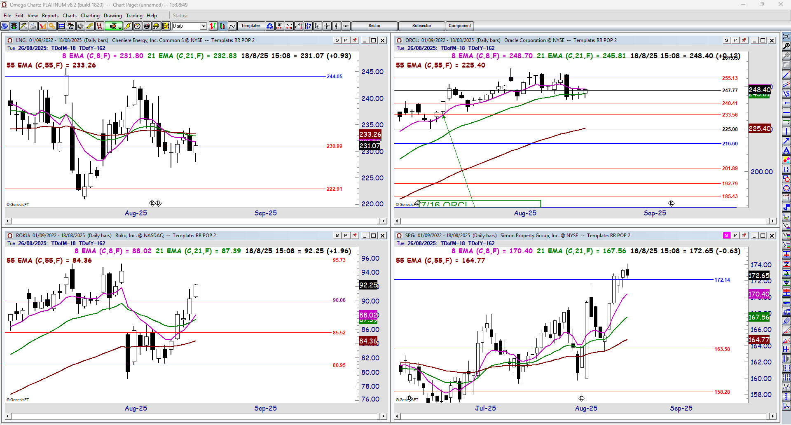Viewport: 791px width, 425px height.
Task: Open the Drawing menu
Action: tap(113, 16)
